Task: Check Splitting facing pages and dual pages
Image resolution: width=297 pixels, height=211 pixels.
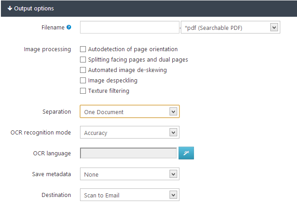Action: tap(83, 60)
